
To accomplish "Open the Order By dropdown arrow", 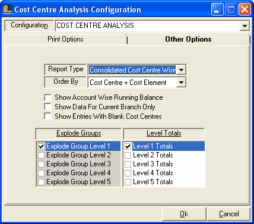I will [181, 83].
